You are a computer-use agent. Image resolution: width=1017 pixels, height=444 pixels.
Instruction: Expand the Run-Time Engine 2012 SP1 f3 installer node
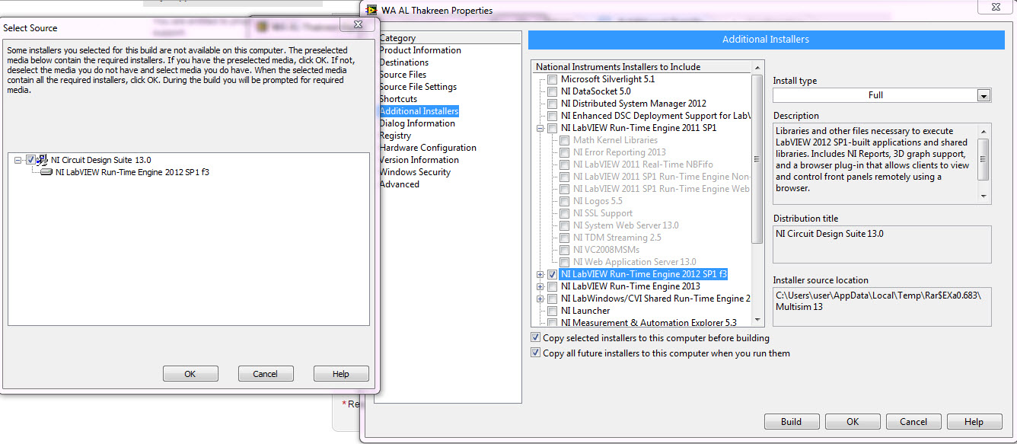pos(540,274)
